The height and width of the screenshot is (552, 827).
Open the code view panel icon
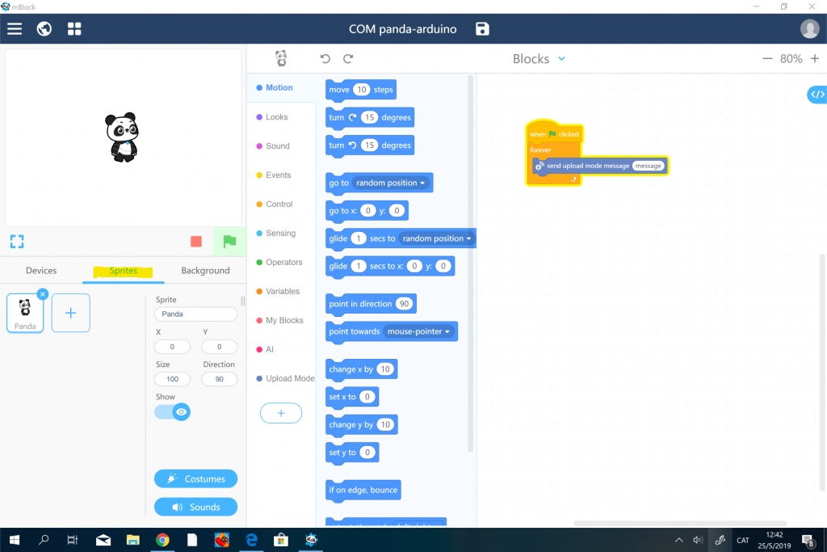click(x=817, y=95)
